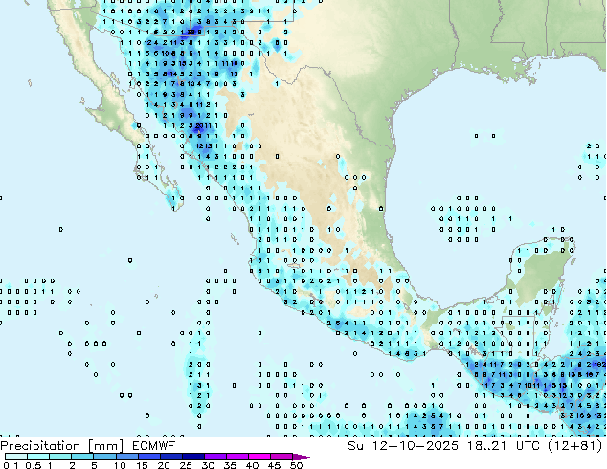The width and height of the screenshot is (607, 469).
Task: Click the "Su" weekday label in footer
Action: (x=355, y=446)
